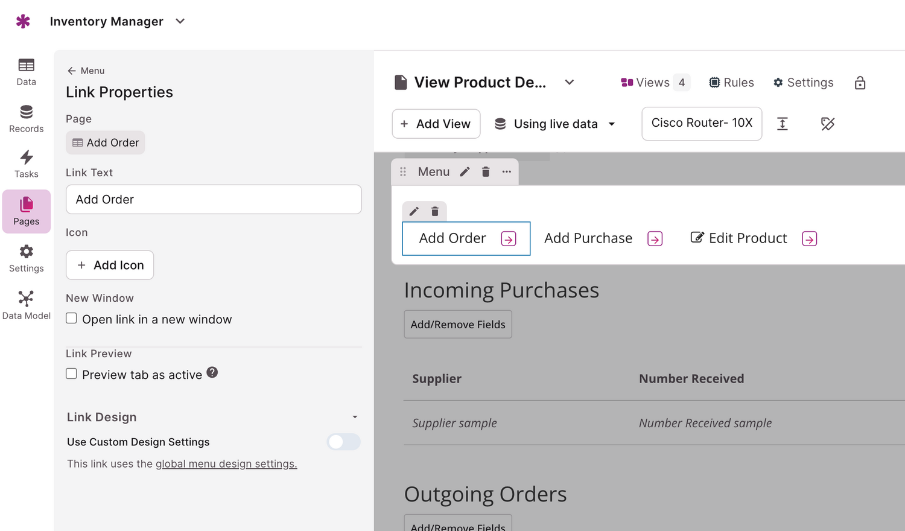
Task: Edit the Menu view with pencil icon
Action: (x=465, y=172)
